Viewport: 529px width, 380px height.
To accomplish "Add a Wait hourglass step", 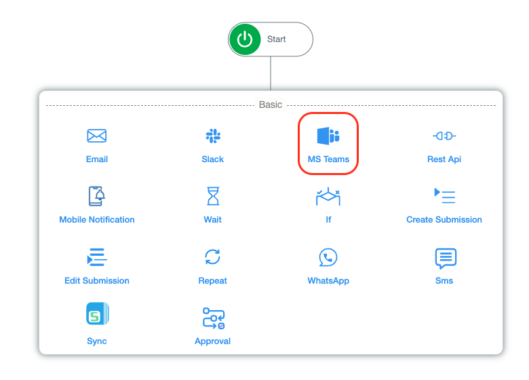I will (213, 196).
